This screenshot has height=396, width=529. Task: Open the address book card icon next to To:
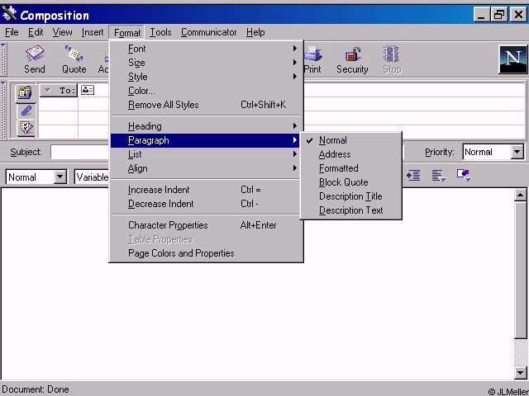[x=88, y=90]
